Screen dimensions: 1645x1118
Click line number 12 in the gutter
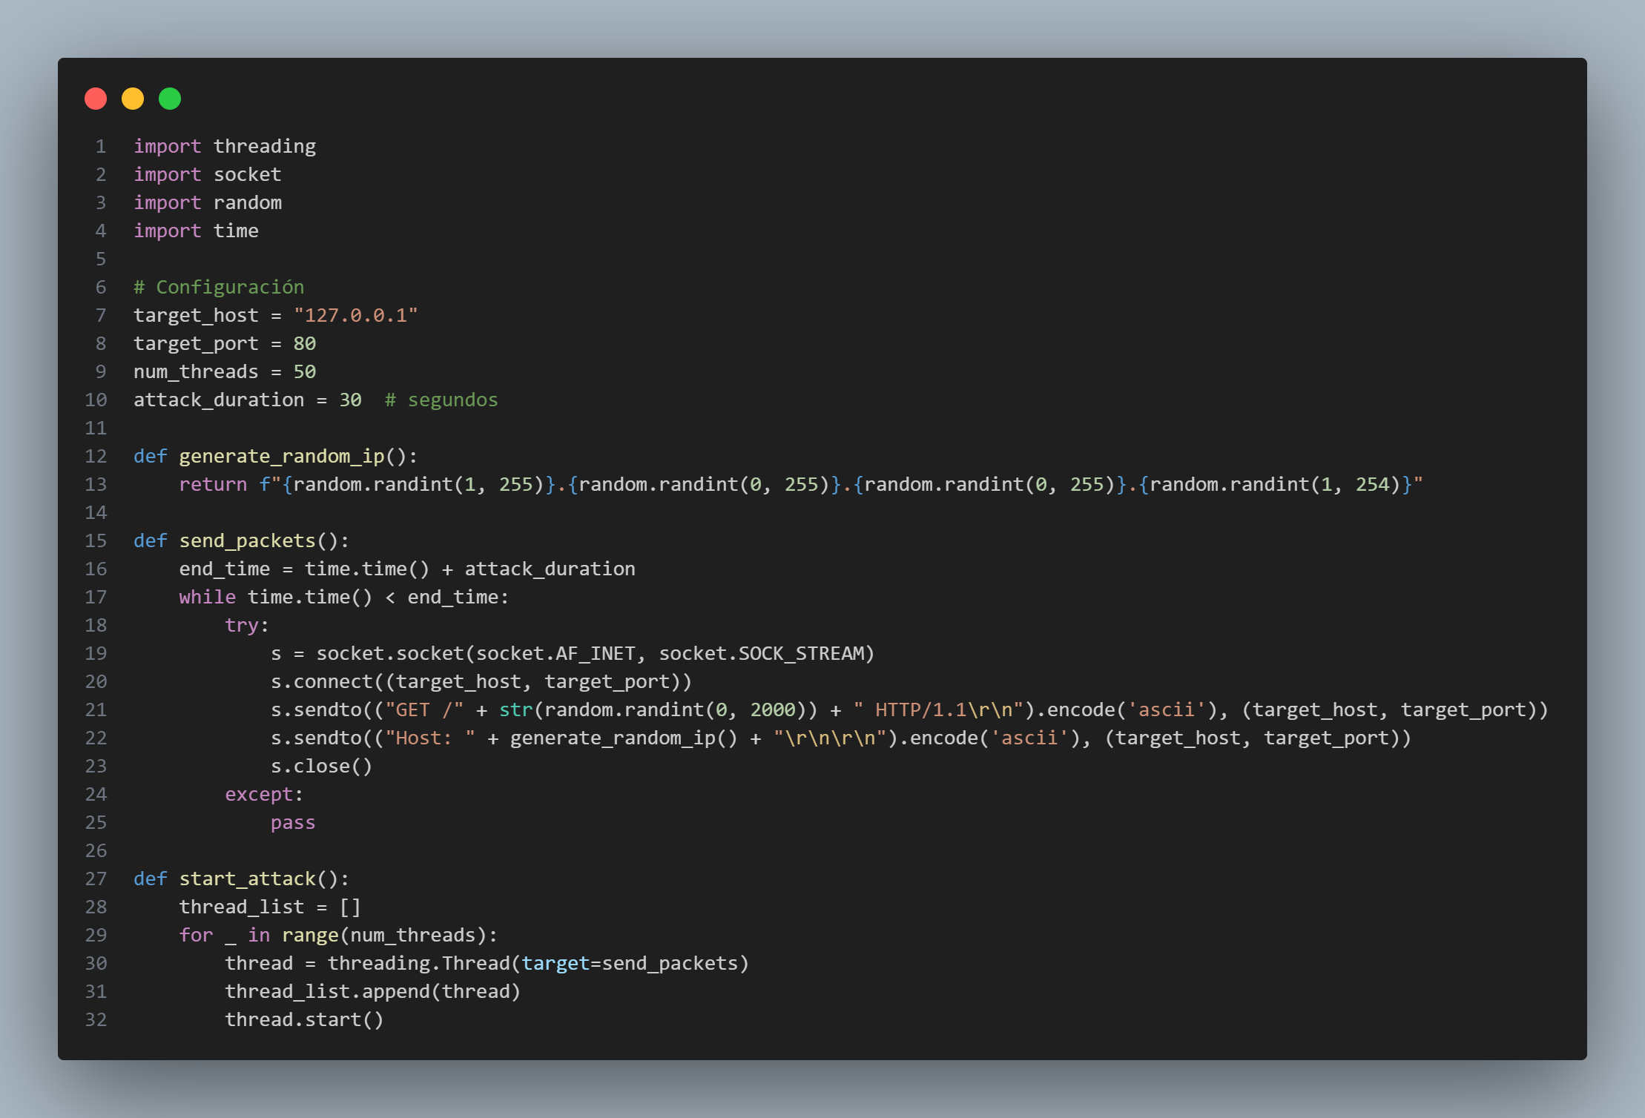click(x=96, y=456)
